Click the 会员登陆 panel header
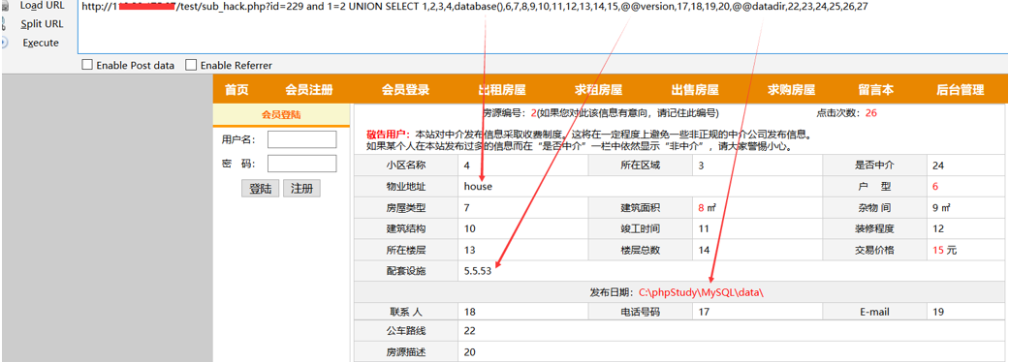1009x362 pixels. pos(281,115)
